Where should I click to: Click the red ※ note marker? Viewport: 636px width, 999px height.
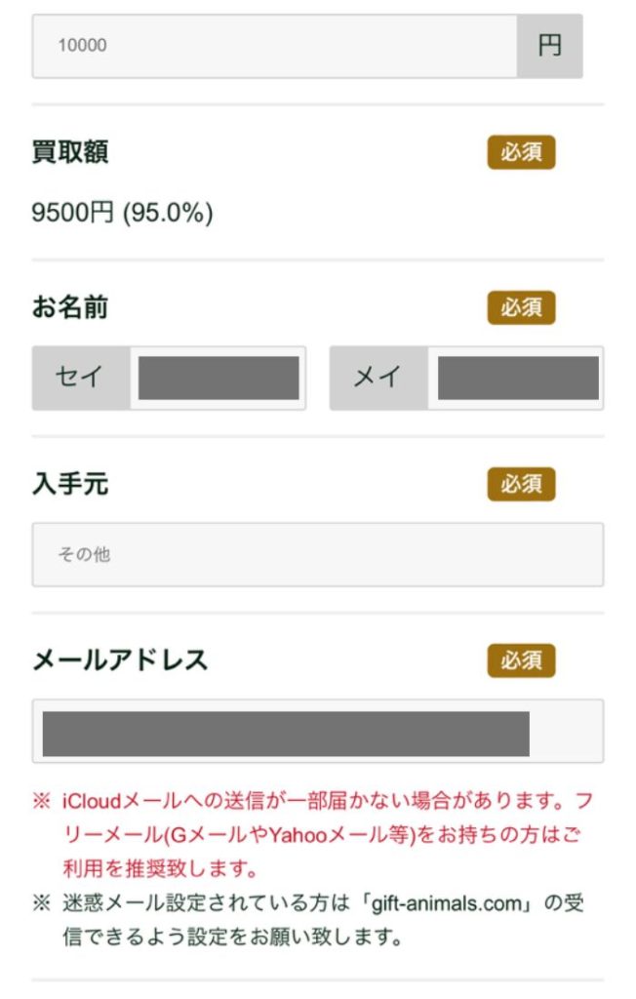(x=41, y=802)
